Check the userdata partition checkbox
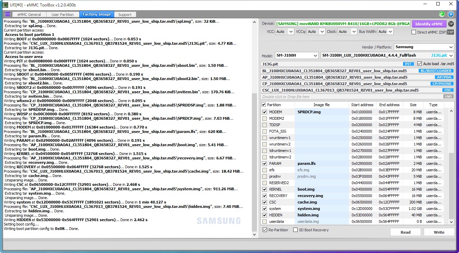This screenshot has width=459, height=253. pyautogui.click(x=264, y=221)
